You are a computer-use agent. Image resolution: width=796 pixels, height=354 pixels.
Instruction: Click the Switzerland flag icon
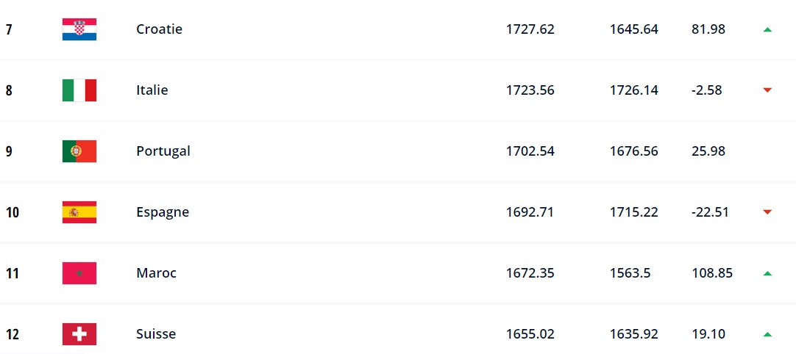click(x=79, y=334)
